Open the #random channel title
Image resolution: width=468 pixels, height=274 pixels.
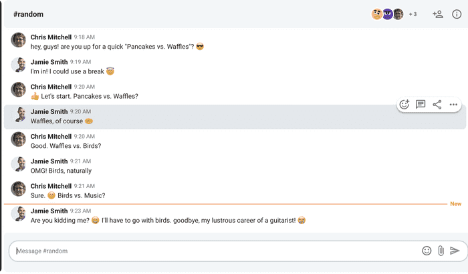click(x=28, y=14)
